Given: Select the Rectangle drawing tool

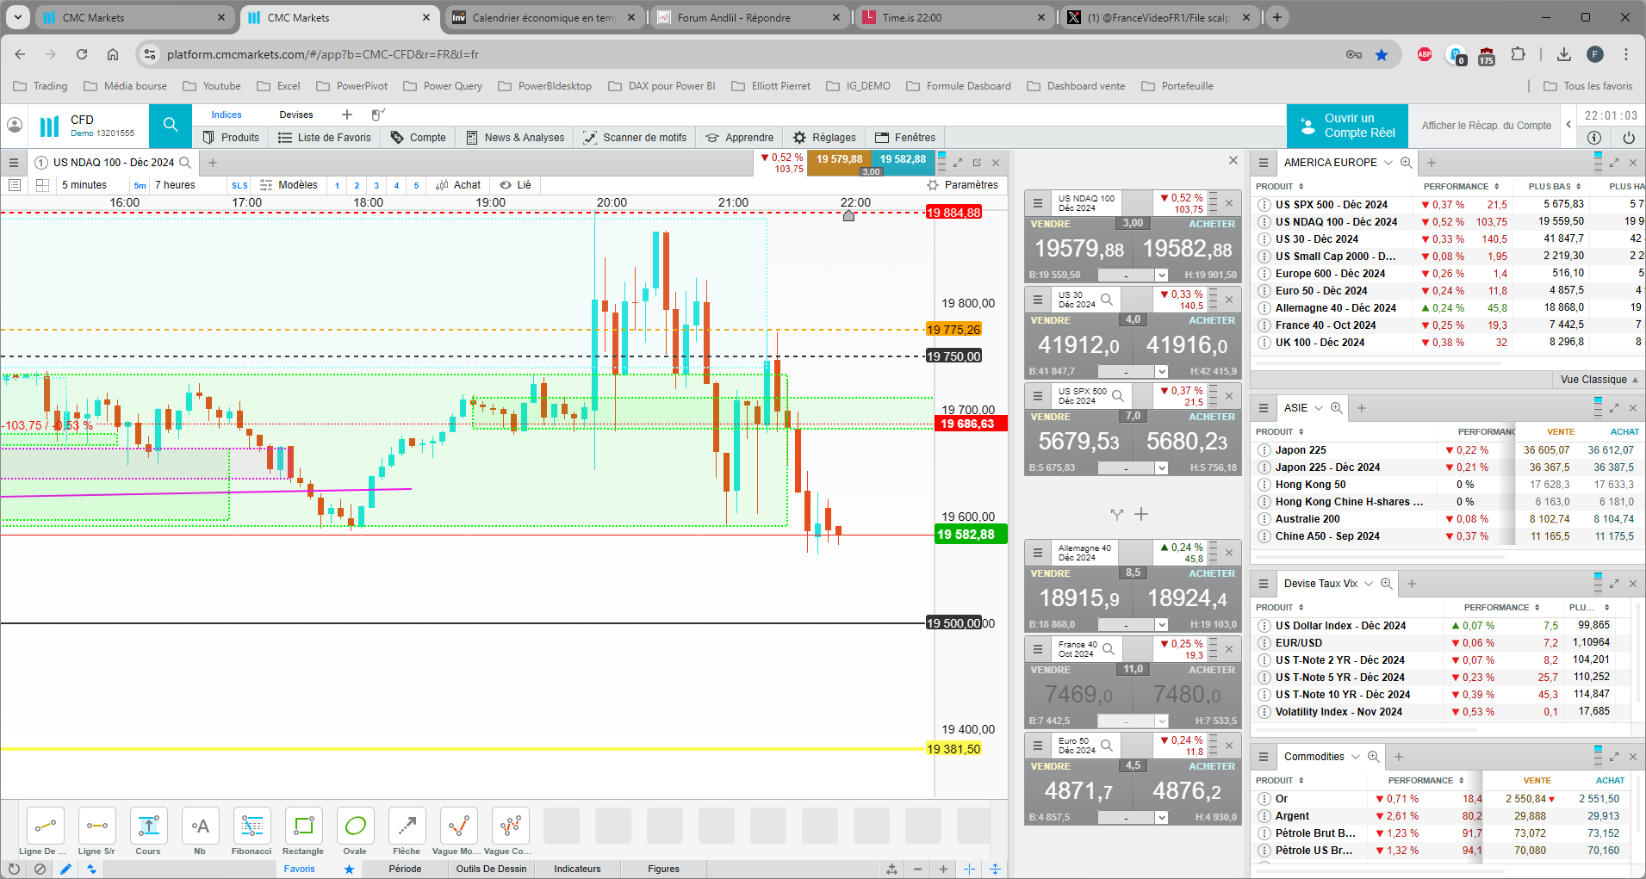Looking at the screenshot, I should [x=303, y=826].
